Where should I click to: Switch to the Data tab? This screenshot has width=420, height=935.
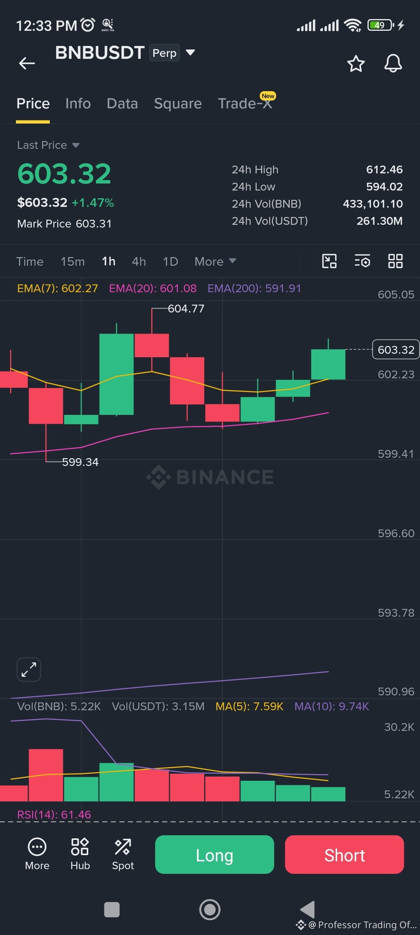click(122, 104)
